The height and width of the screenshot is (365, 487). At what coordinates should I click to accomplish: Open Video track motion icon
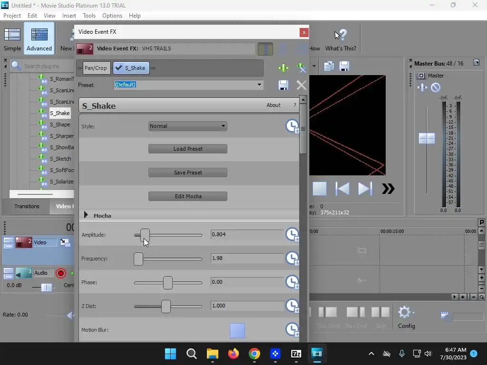coord(65,242)
